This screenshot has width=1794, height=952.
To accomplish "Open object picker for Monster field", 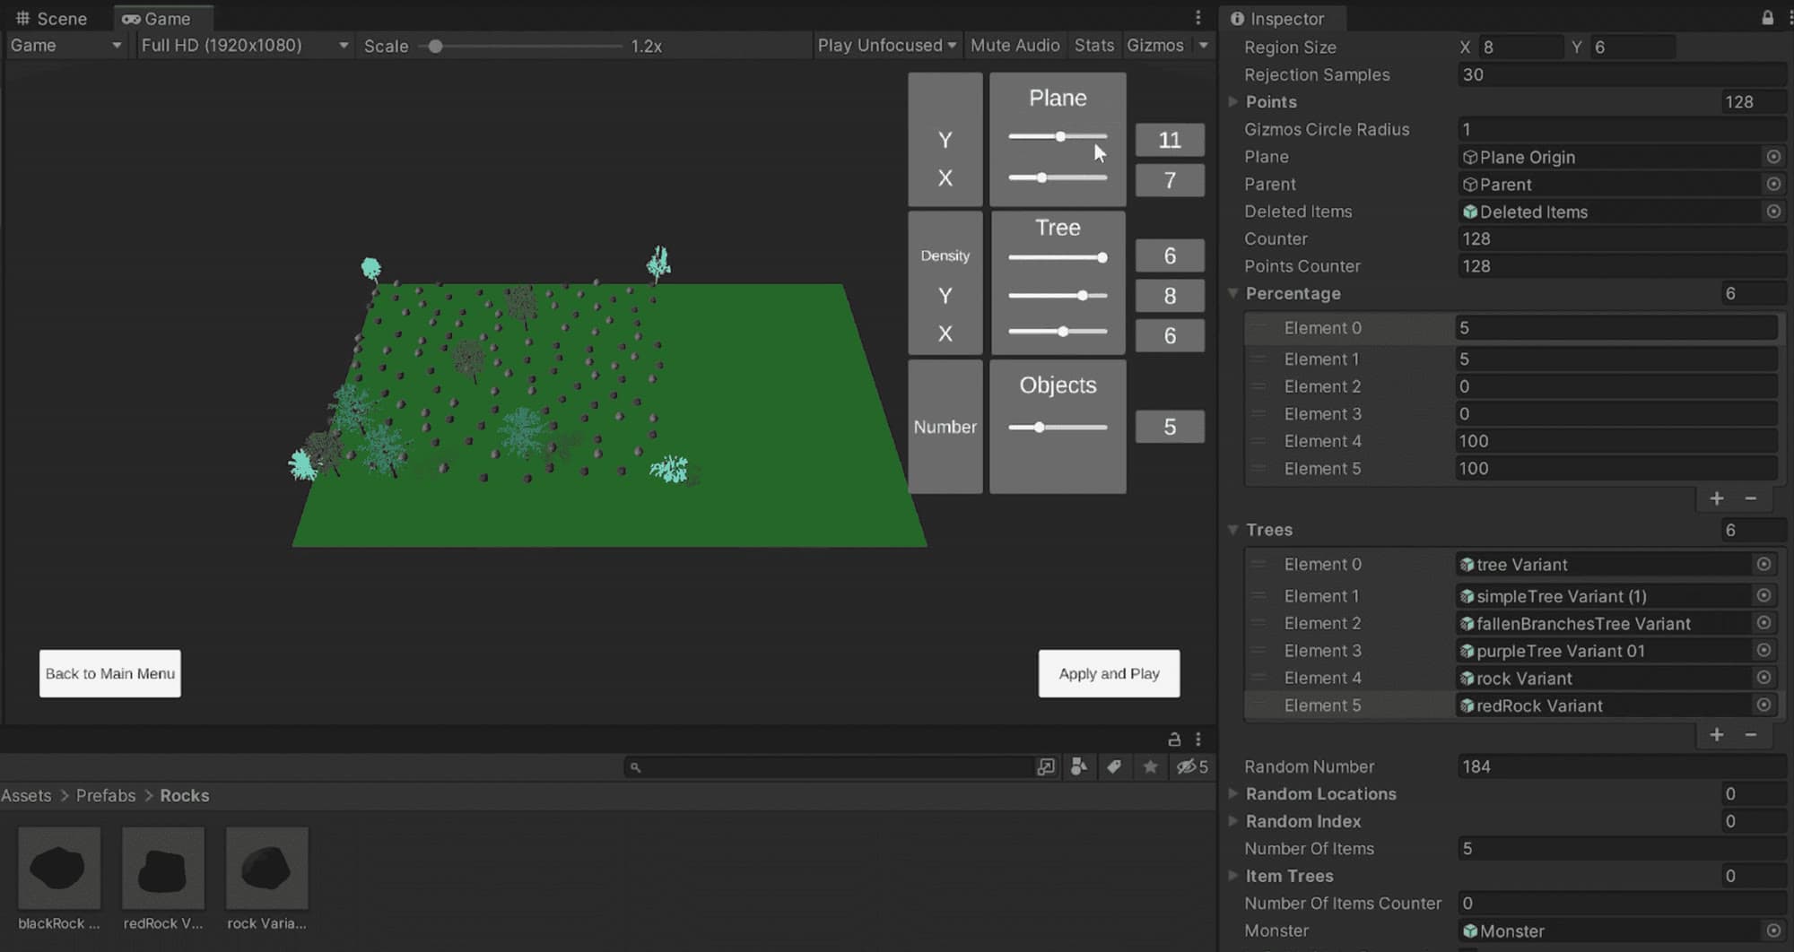I will [x=1773, y=930].
